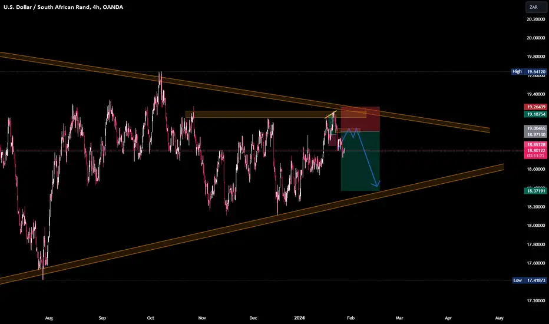The image size is (549, 324).
Task: Click the Aug label on time axis
Action: (49, 318)
